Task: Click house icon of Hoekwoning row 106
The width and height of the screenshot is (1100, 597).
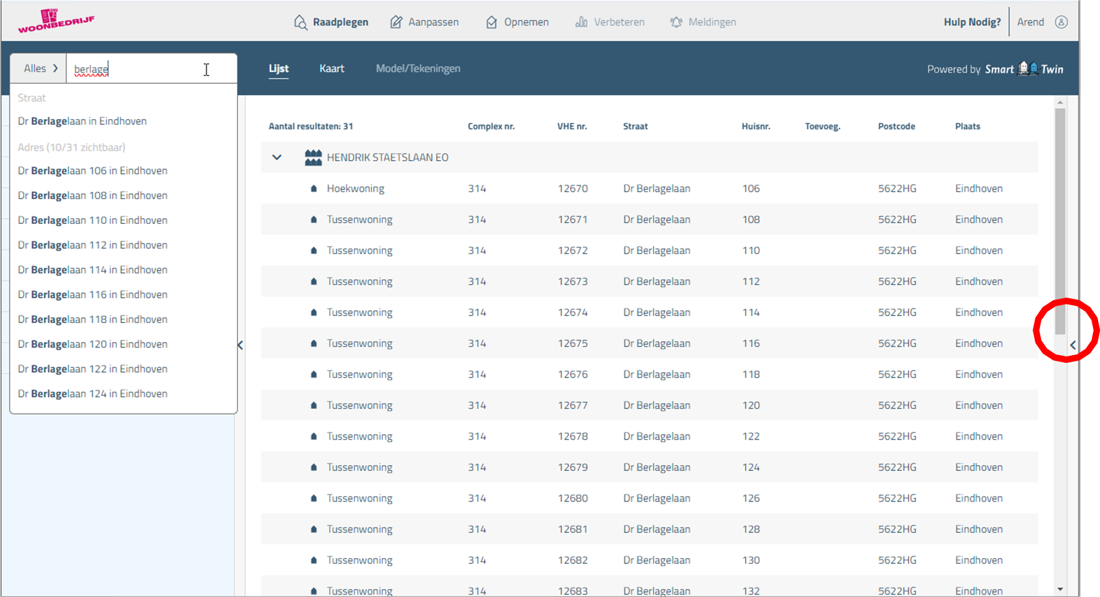Action: point(314,189)
